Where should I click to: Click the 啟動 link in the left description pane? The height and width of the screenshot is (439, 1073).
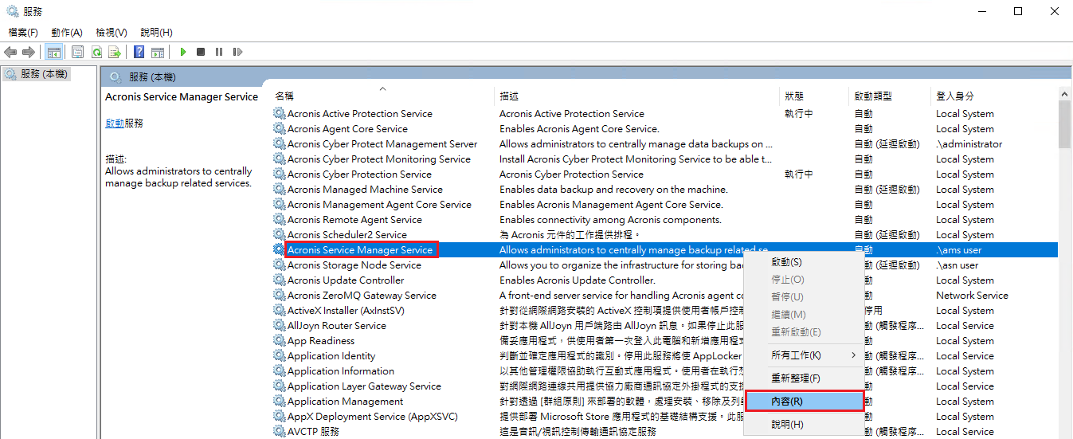[115, 123]
